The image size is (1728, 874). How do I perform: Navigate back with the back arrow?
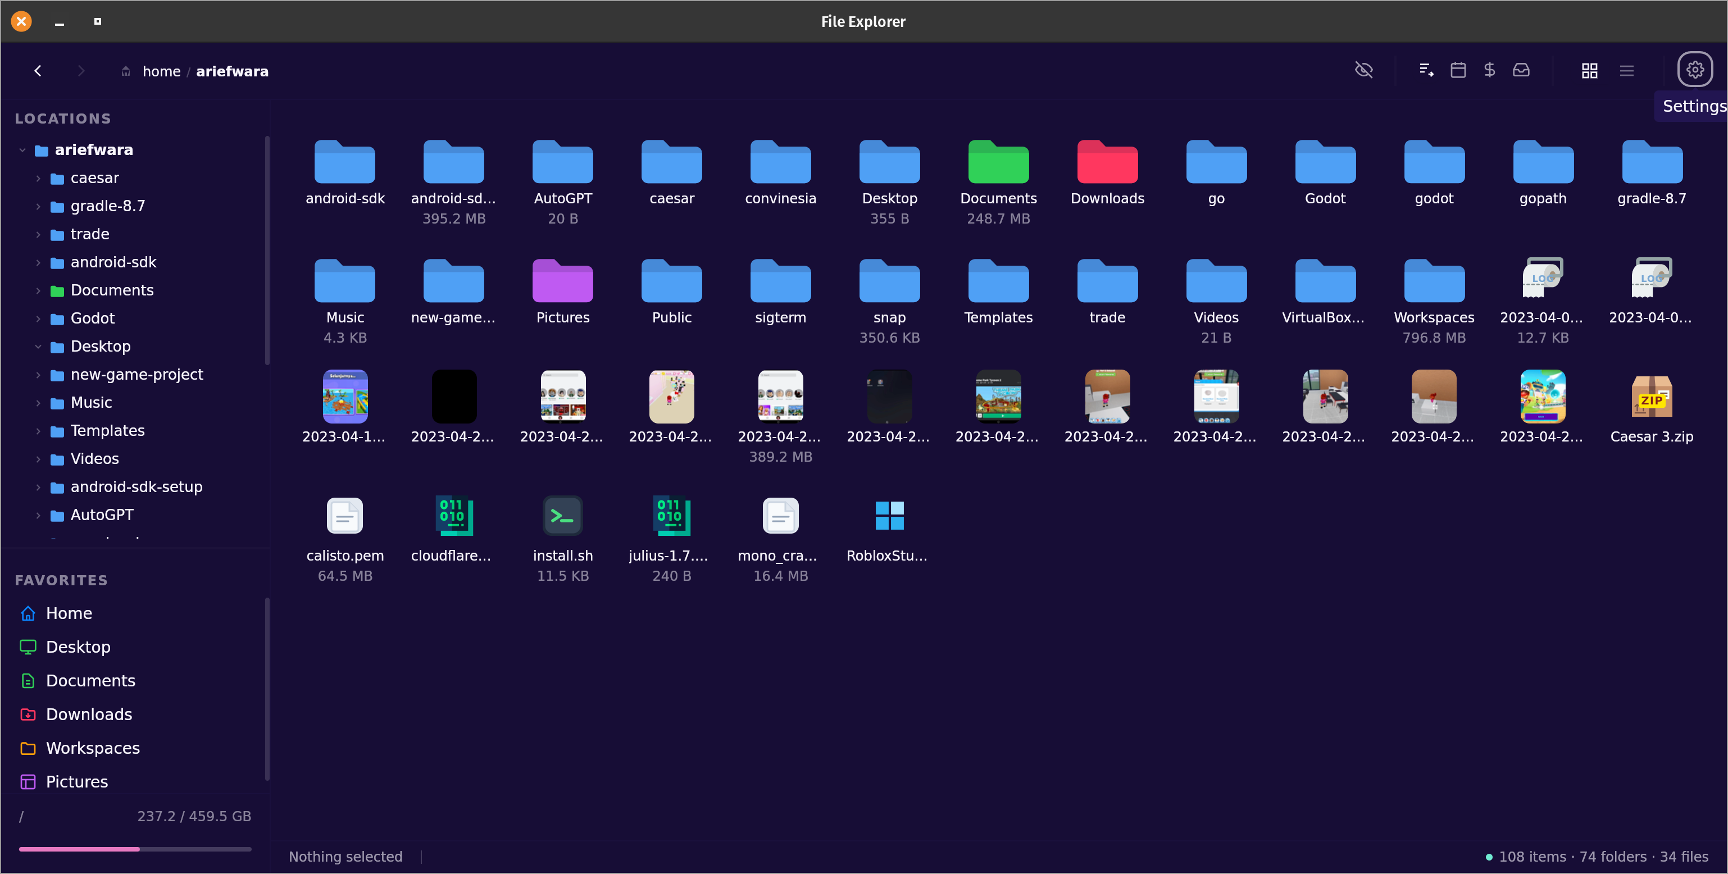[x=38, y=70]
